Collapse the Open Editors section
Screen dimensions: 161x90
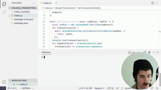point(23,80)
